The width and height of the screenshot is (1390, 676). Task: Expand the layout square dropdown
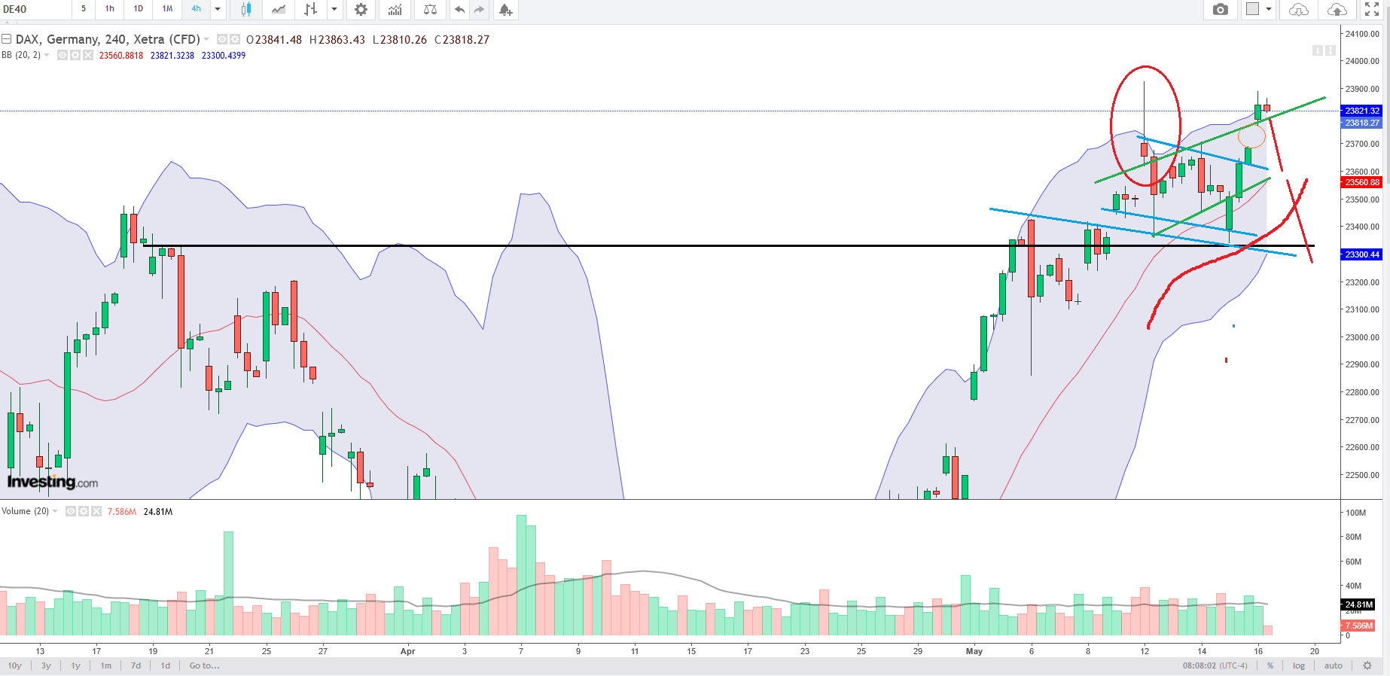[1269, 9]
